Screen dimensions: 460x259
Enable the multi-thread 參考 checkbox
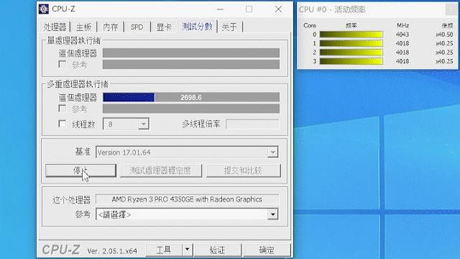coord(63,109)
